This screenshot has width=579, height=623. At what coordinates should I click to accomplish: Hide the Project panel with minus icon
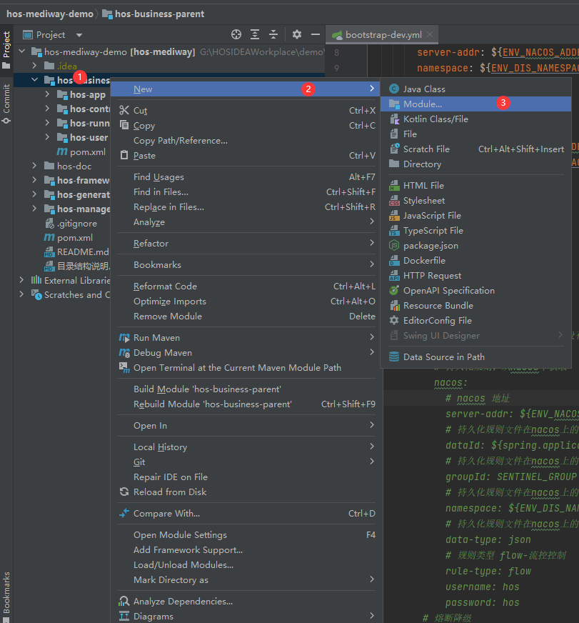coord(315,34)
